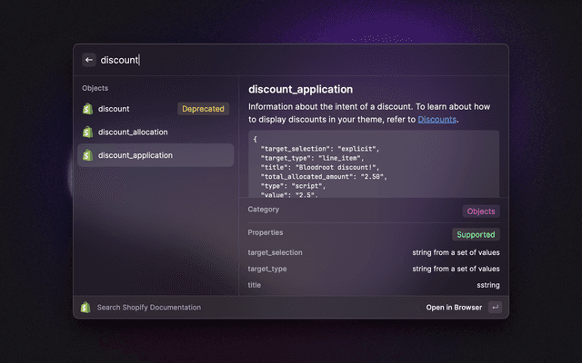The height and width of the screenshot is (363, 582).
Task: Click the target_type property row
Action: point(373,269)
